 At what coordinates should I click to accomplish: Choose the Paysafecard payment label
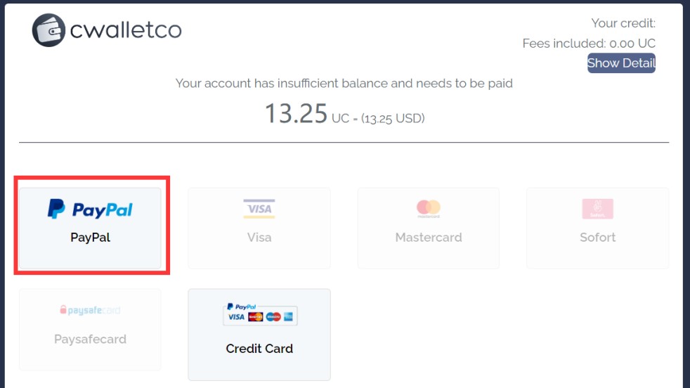click(90, 339)
